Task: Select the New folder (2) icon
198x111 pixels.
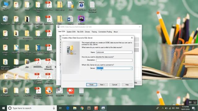Action: tap(27, 36)
